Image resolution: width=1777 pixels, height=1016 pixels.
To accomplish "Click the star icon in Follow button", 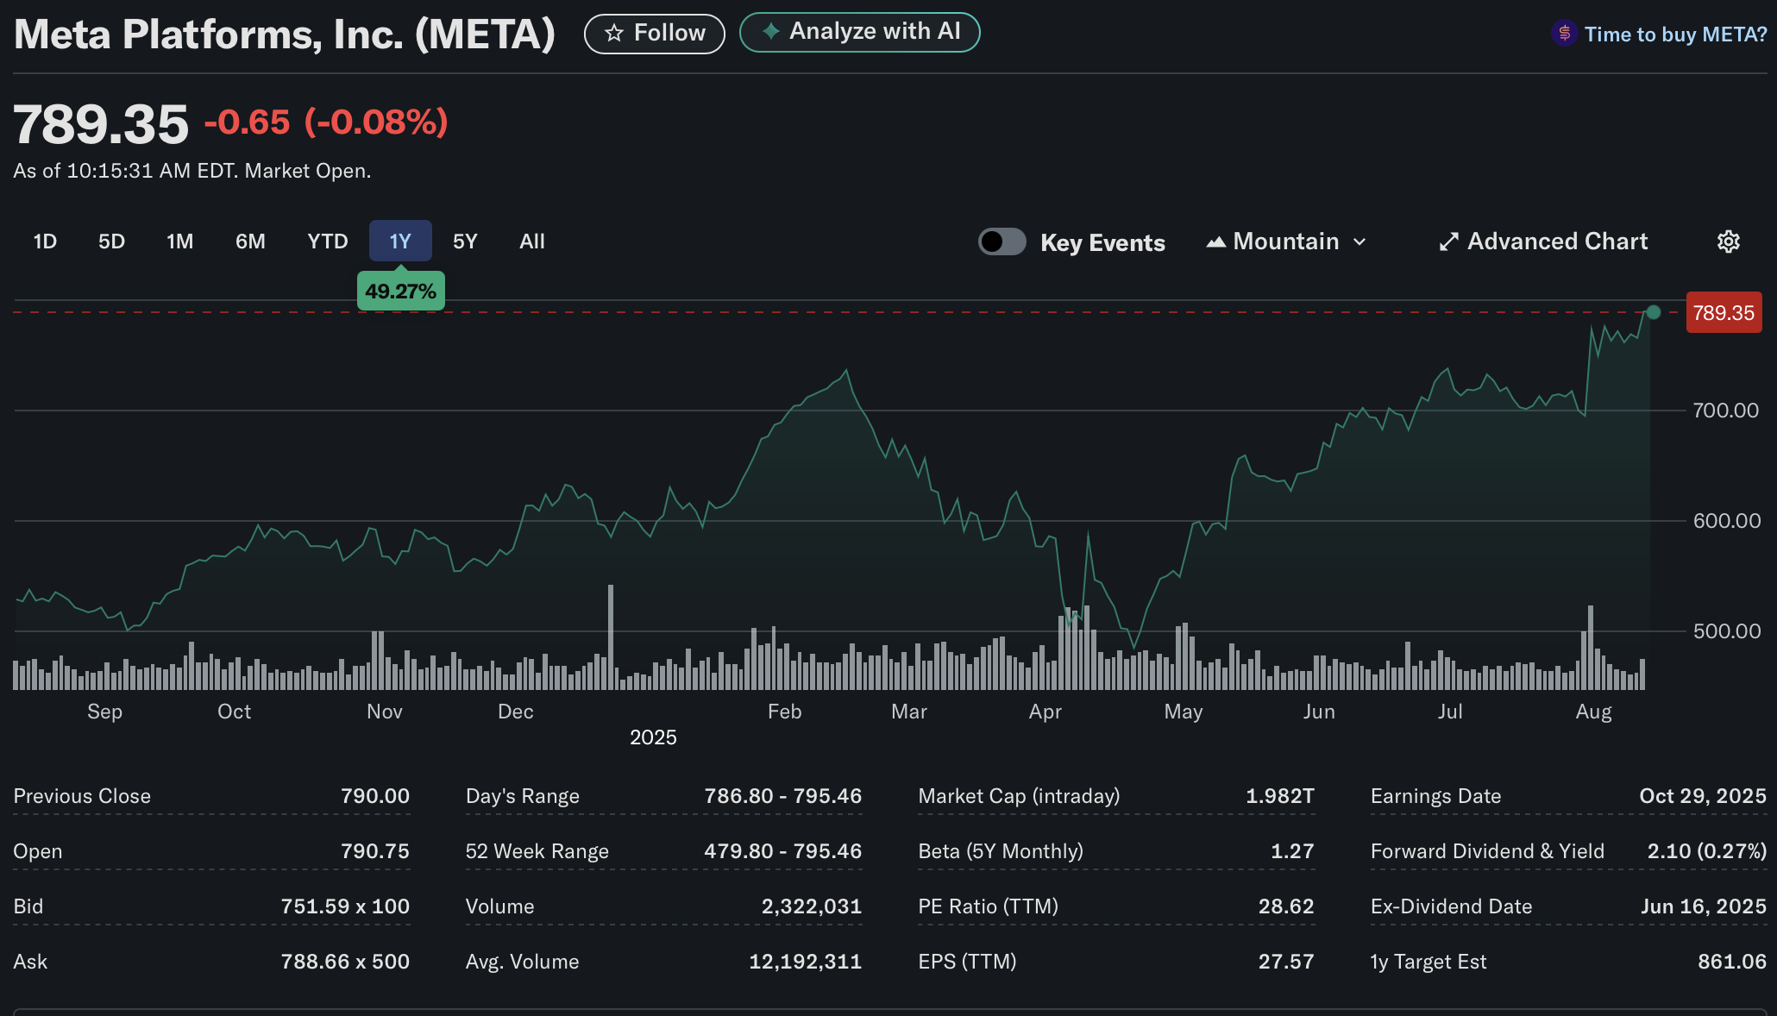I will 613,34.
